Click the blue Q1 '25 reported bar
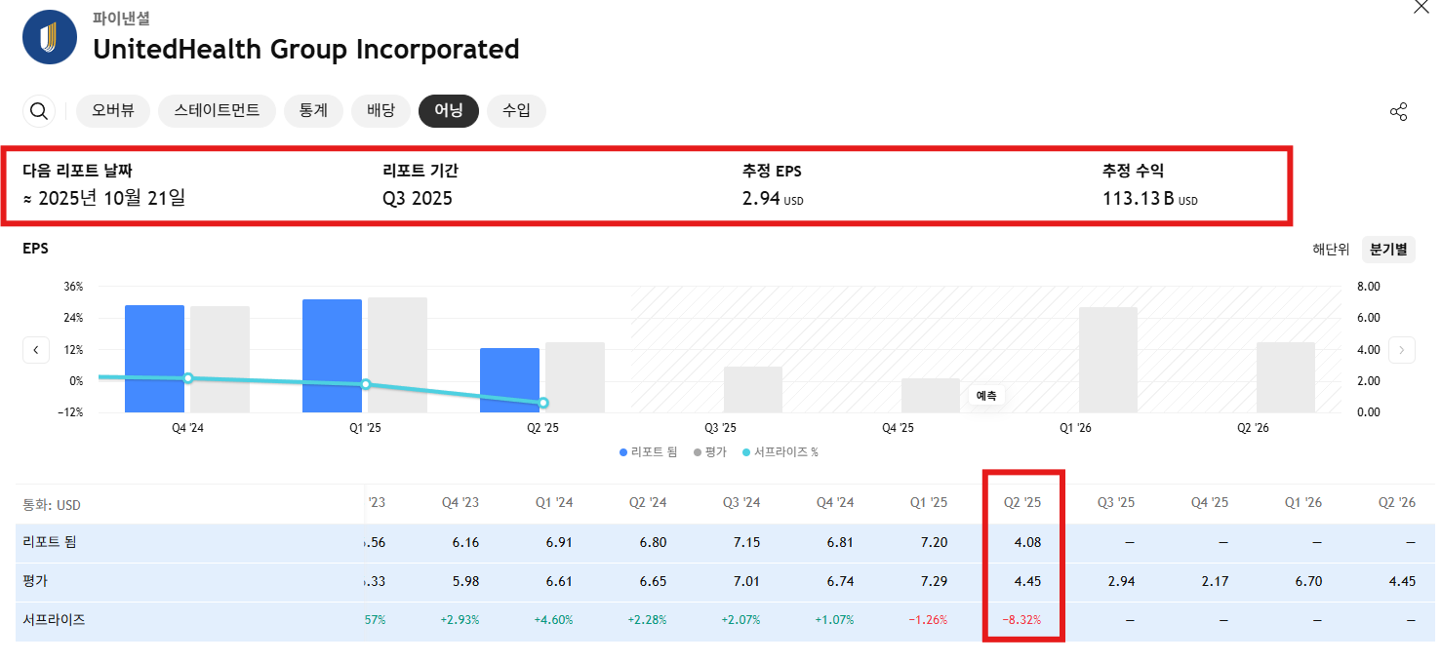This screenshot has height=662, width=1441. tap(333, 355)
